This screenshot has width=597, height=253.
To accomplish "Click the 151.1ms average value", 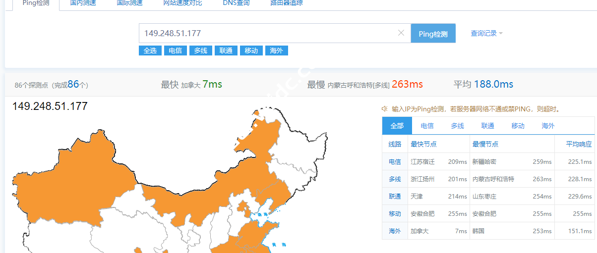I will pos(580,231).
